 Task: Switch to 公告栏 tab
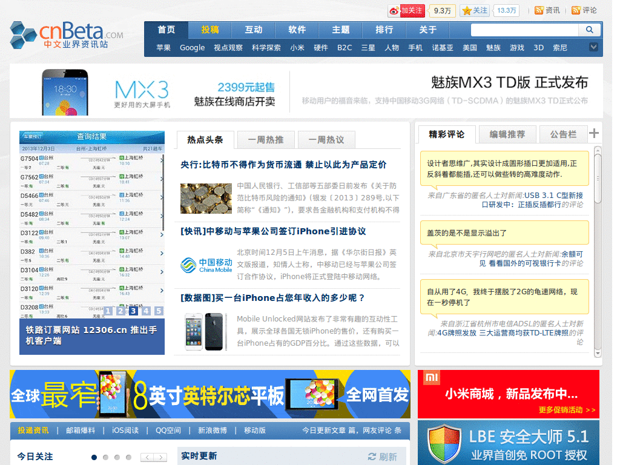click(564, 134)
